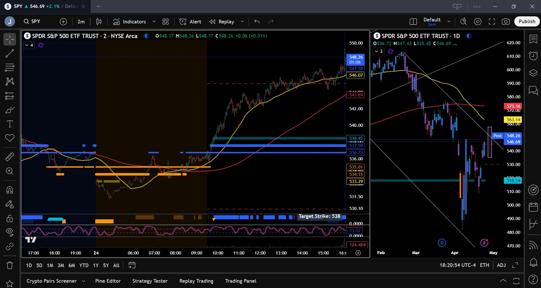
Task: Open the Indicators dialog
Action: pyautogui.click(x=130, y=21)
